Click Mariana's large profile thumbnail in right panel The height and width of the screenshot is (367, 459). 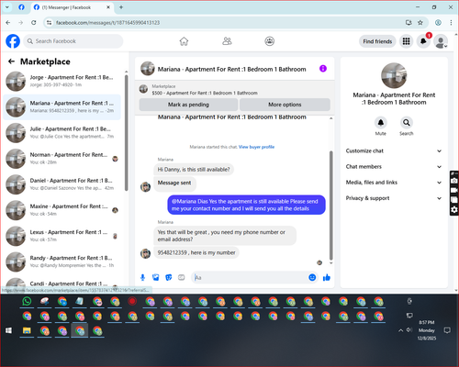click(394, 75)
